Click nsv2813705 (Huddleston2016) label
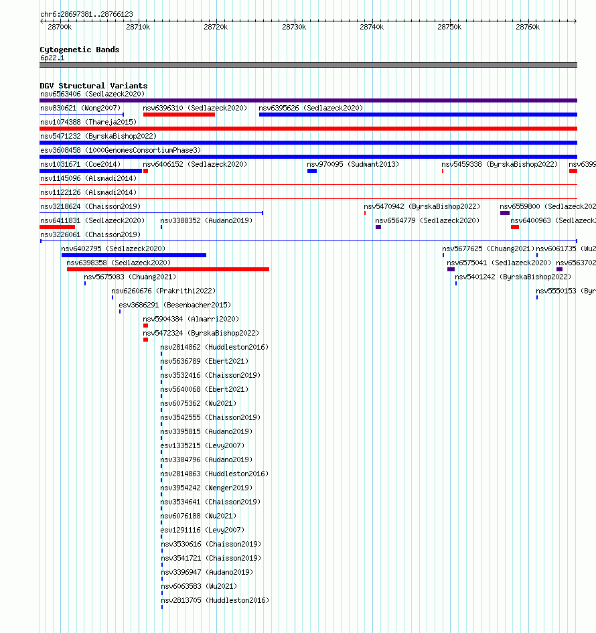This screenshot has height=633, width=596. click(x=215, y=601)
